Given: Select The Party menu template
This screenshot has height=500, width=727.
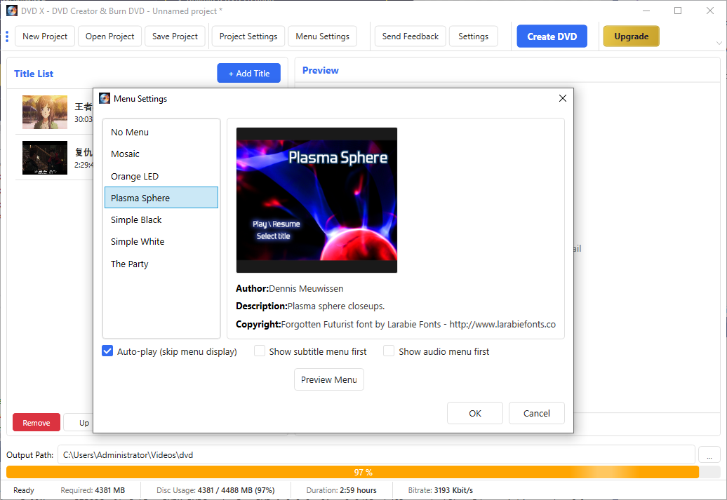Looking at the screenshot, I should tap(161, 264).
